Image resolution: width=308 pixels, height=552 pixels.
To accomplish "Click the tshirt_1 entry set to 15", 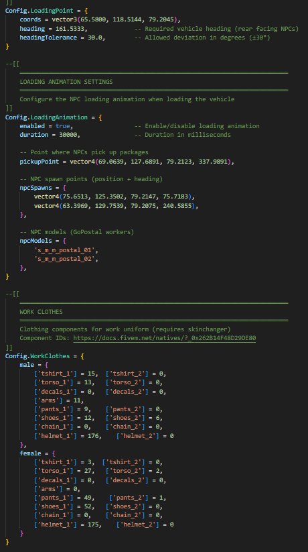I will coord(66,374).
